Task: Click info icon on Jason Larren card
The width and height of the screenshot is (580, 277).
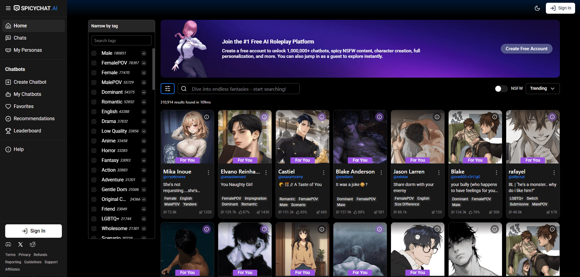Action: pos(437,117)
